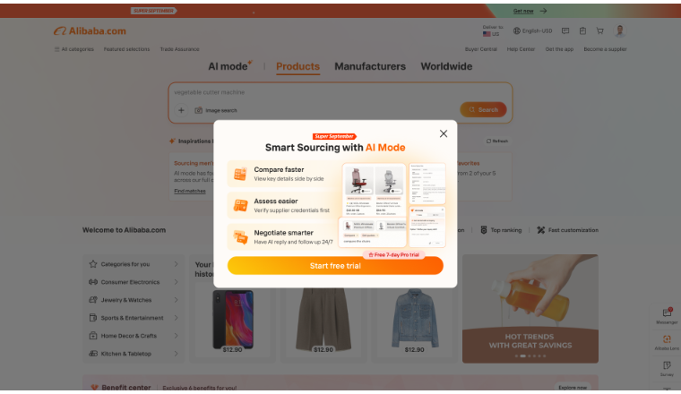Click the Fast customization link
Image resolution: width=681 pixels, height=394 pixels.
(567, 230)
